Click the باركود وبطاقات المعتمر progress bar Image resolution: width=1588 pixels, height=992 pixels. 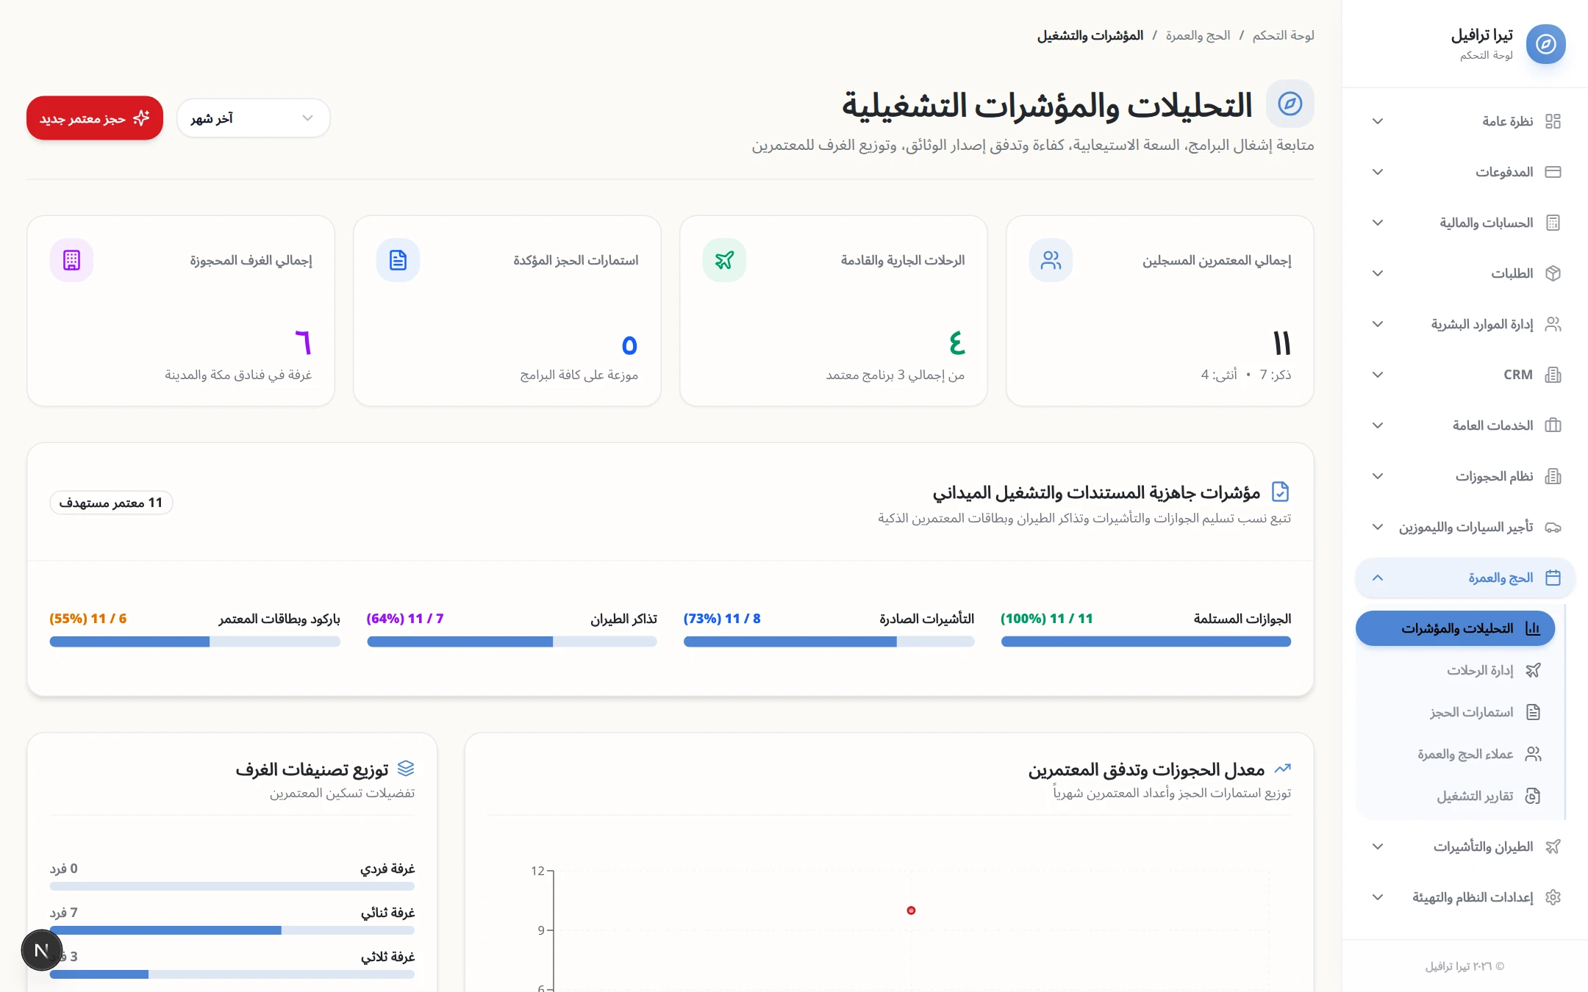pyautogui.click(x=195, y=641)
